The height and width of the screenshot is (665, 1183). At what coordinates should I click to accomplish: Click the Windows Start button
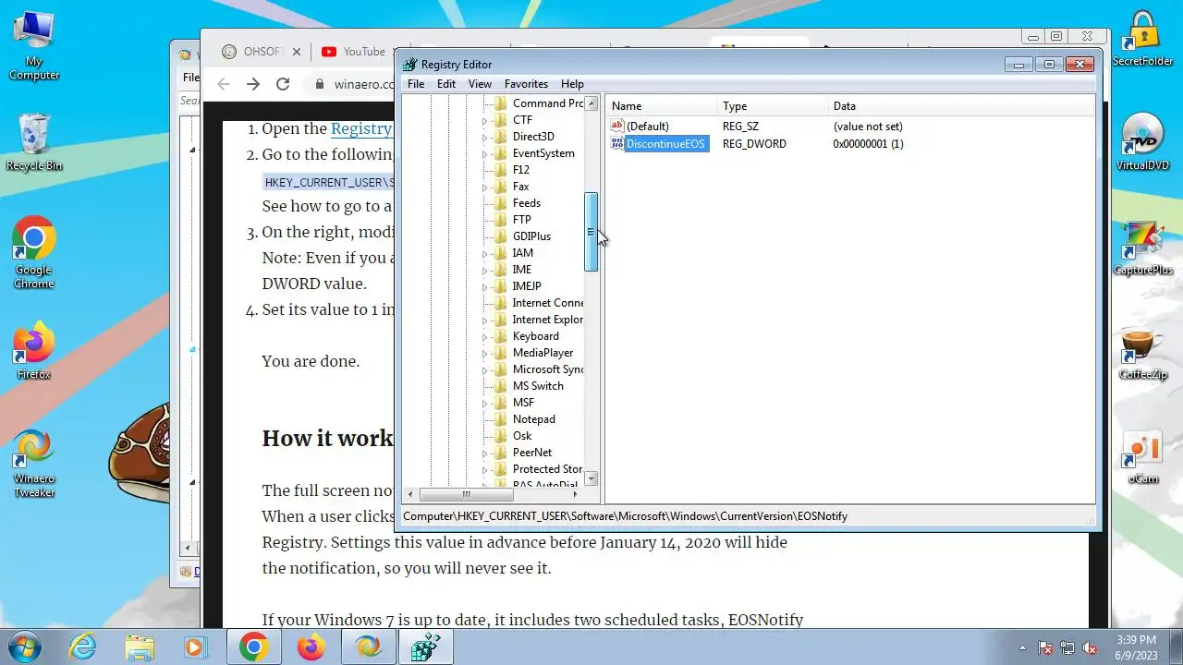[23, 647]
